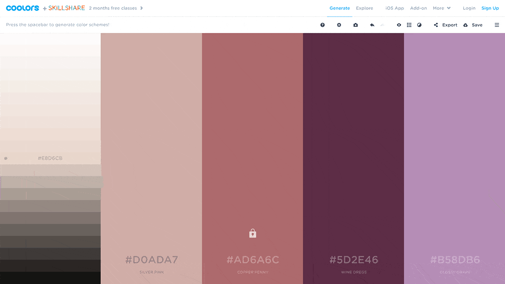This screenshot has height=284, width=505.
Task: Open the iOS App menu item
Action: pyautogui.click(x=395, y=8)
